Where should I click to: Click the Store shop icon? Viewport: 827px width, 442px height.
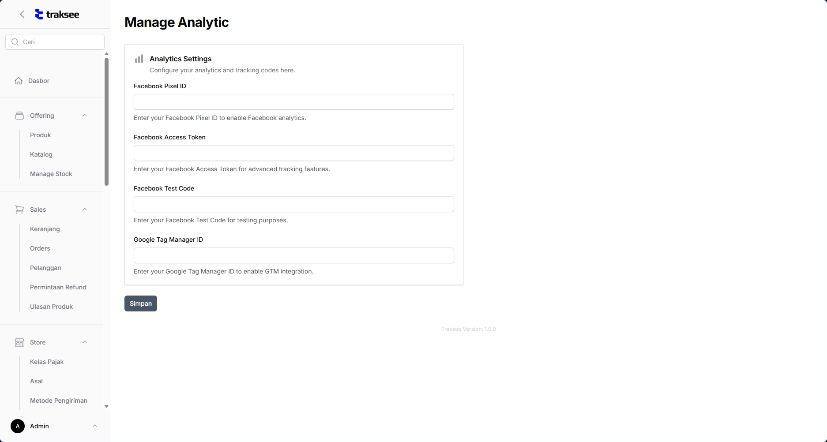19,342
